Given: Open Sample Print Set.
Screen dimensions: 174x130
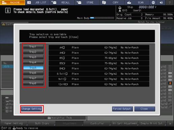Looking at the screenshot, I should [152, 123].
